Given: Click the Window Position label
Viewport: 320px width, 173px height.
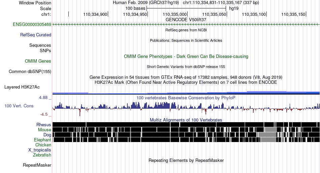Looking at the screenshot, I should [x=35, y=3].
